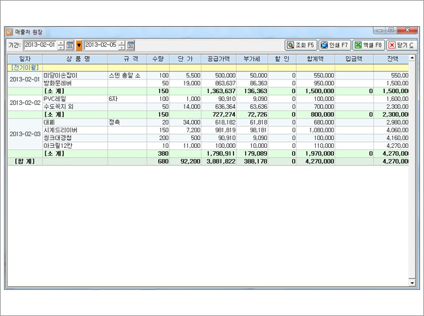Open the orange period preset dropdown arrow

tap(79, 45)
